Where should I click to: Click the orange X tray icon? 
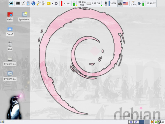152,122
